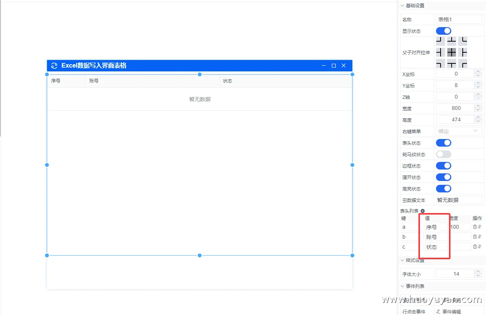Decrease the 宽度 value with down arrow
Viewport: 486px width, 315px height.
click(478, 110)
